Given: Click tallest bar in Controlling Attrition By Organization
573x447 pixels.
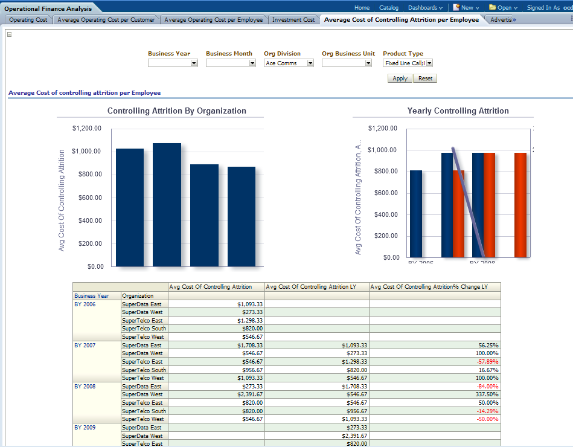Looking at the screenshot, I should [167, 205].
